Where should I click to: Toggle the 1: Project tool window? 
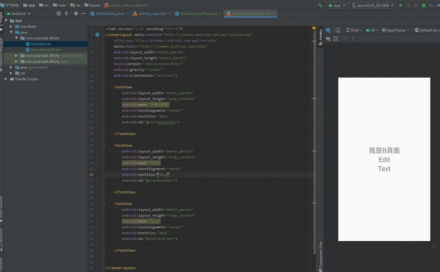click(x=1, y=21)
